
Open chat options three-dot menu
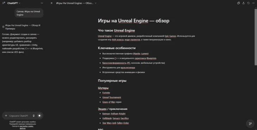(42, 3)
